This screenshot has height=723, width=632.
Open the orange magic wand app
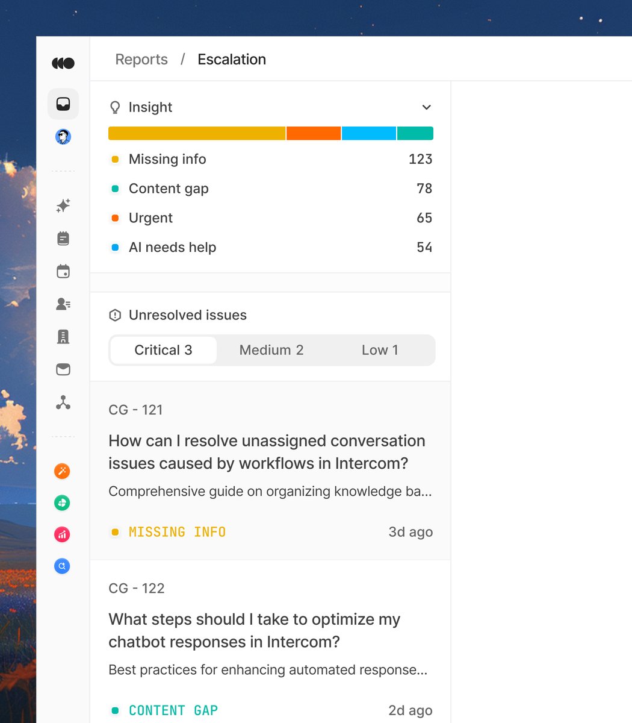[62, 471]
